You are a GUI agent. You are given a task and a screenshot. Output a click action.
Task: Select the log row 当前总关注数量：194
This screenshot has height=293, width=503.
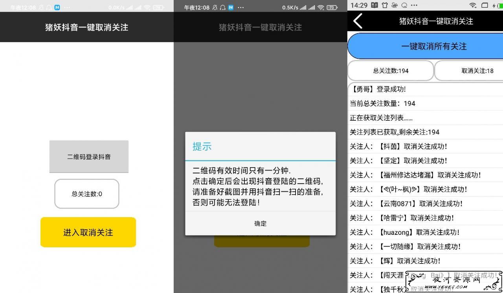coord(426,103)
